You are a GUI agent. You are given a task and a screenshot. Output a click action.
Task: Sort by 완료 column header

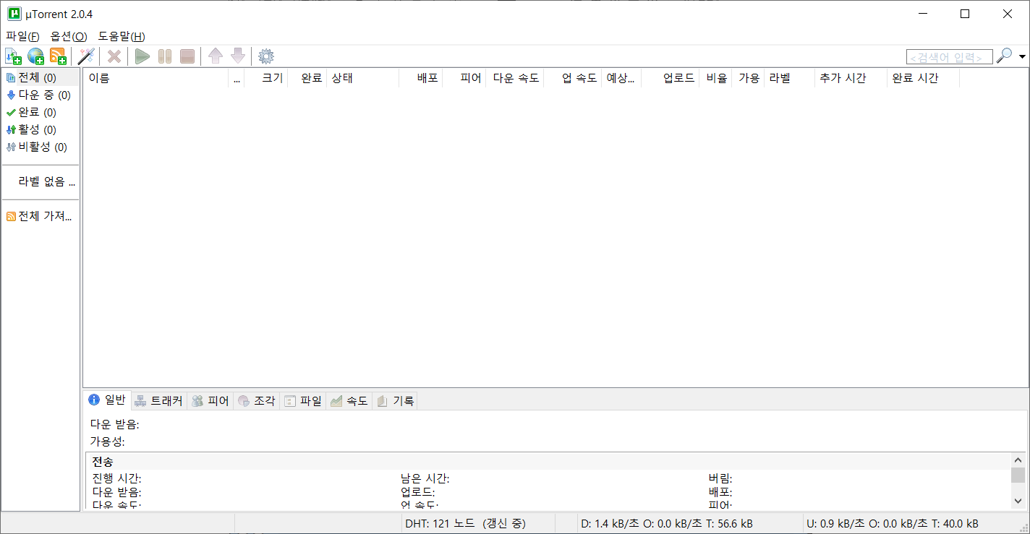tap(307, 78)
